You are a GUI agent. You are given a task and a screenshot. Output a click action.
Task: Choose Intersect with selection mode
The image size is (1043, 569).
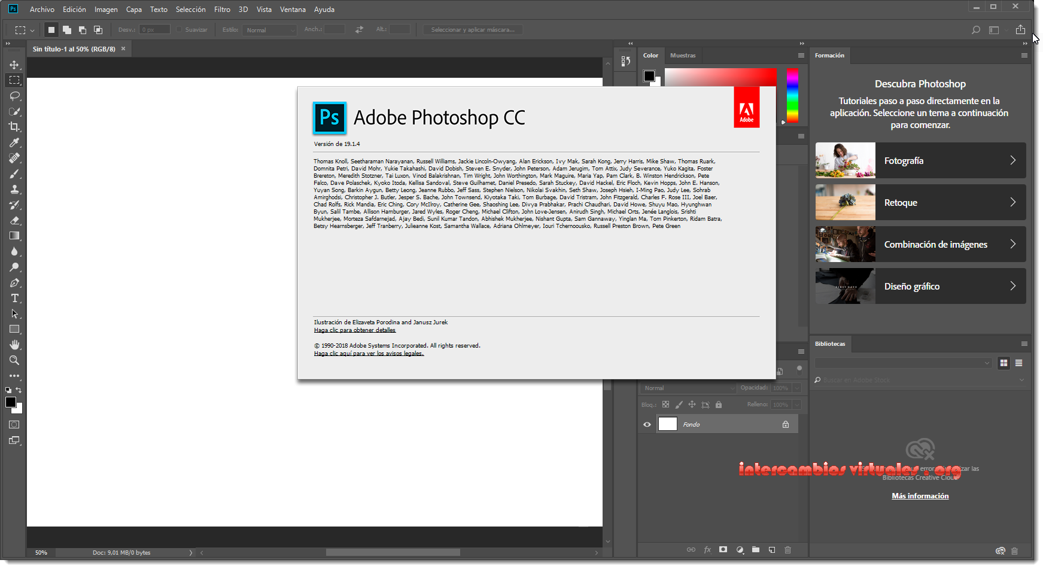coord(98,30)
